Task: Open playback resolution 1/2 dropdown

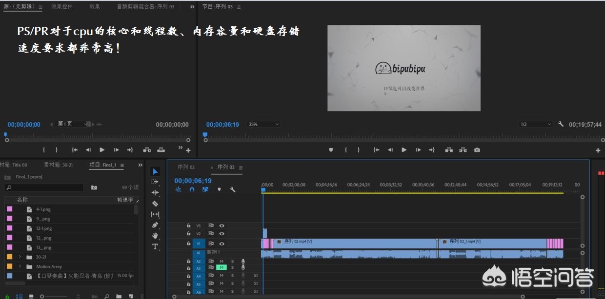Action: pos(536,124)
